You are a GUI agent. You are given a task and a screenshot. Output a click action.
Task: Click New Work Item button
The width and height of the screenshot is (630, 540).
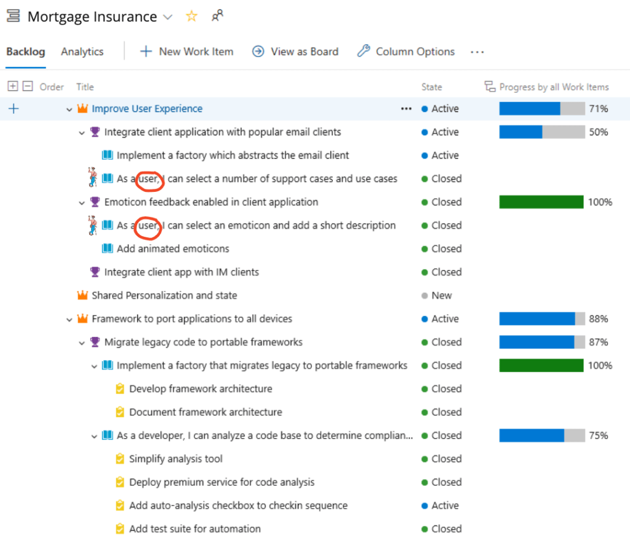click(x=187, y=52)
